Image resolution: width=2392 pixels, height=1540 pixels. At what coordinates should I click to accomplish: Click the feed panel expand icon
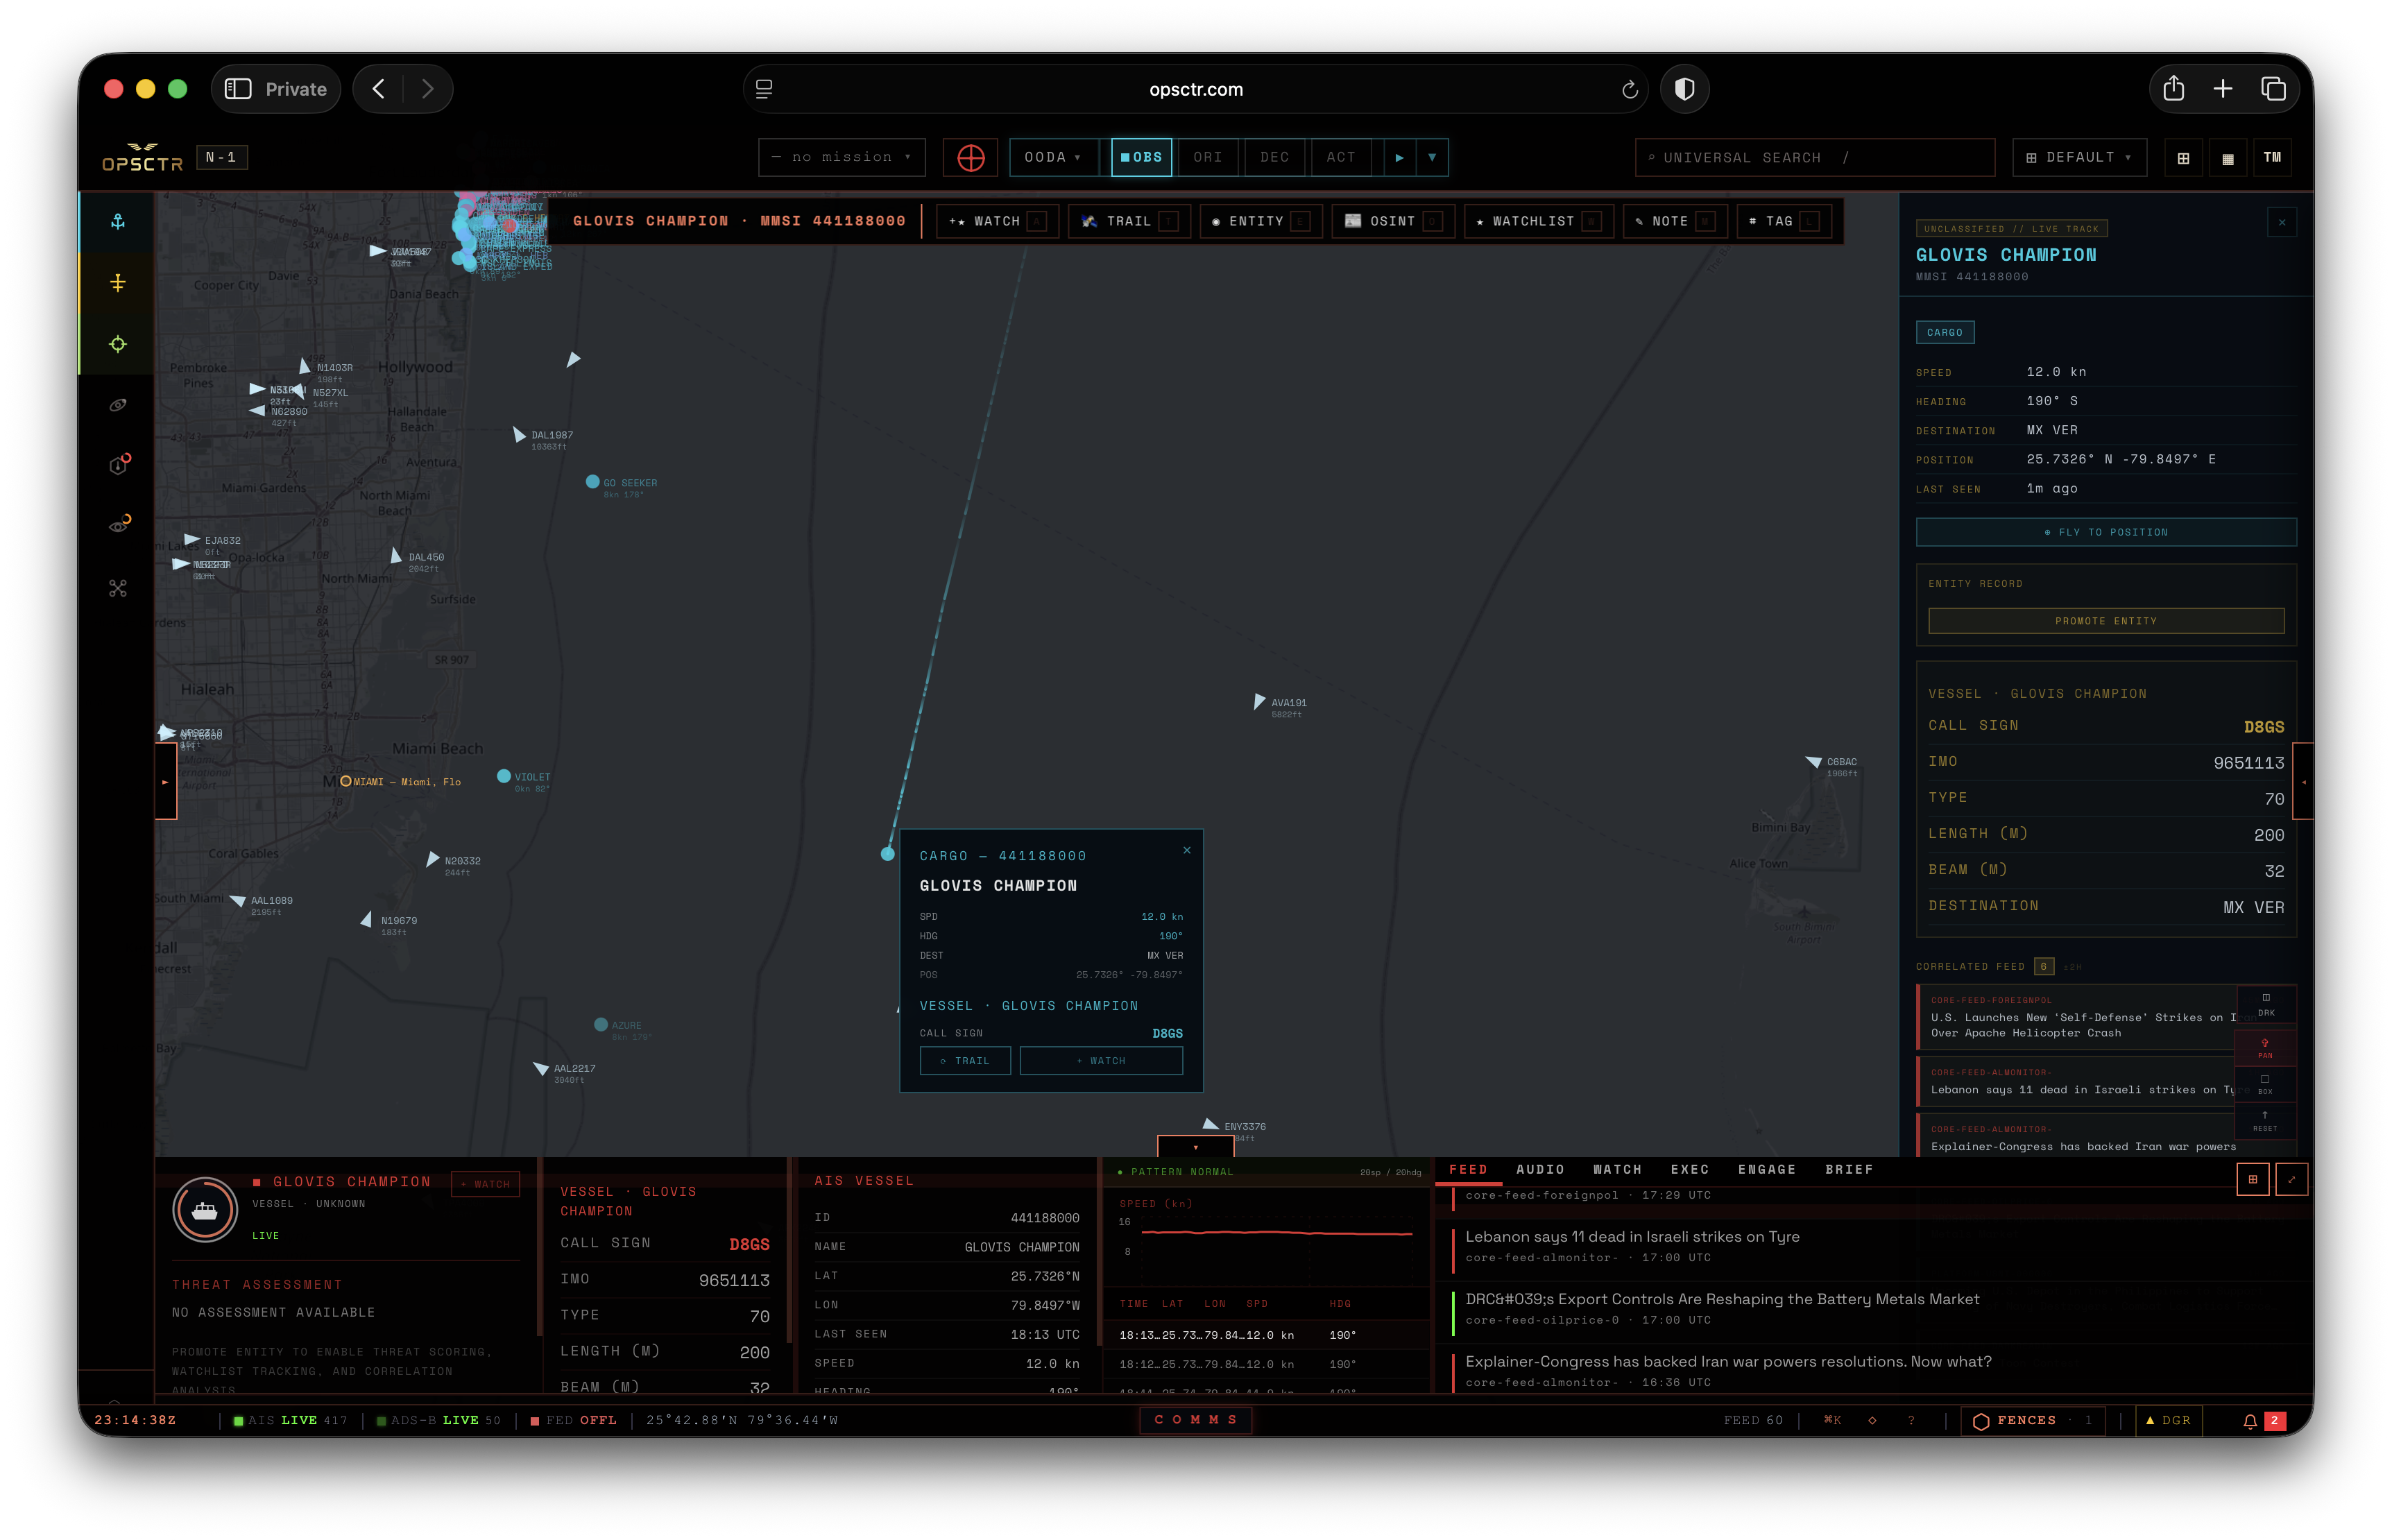2291,1179
